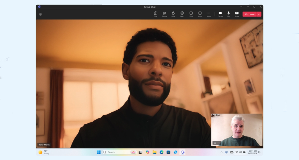Image resolution: width=299 pixels, height=160 pixels.
Task: Expand the Leave options dropdown arrow
Action: pos(259,14)
